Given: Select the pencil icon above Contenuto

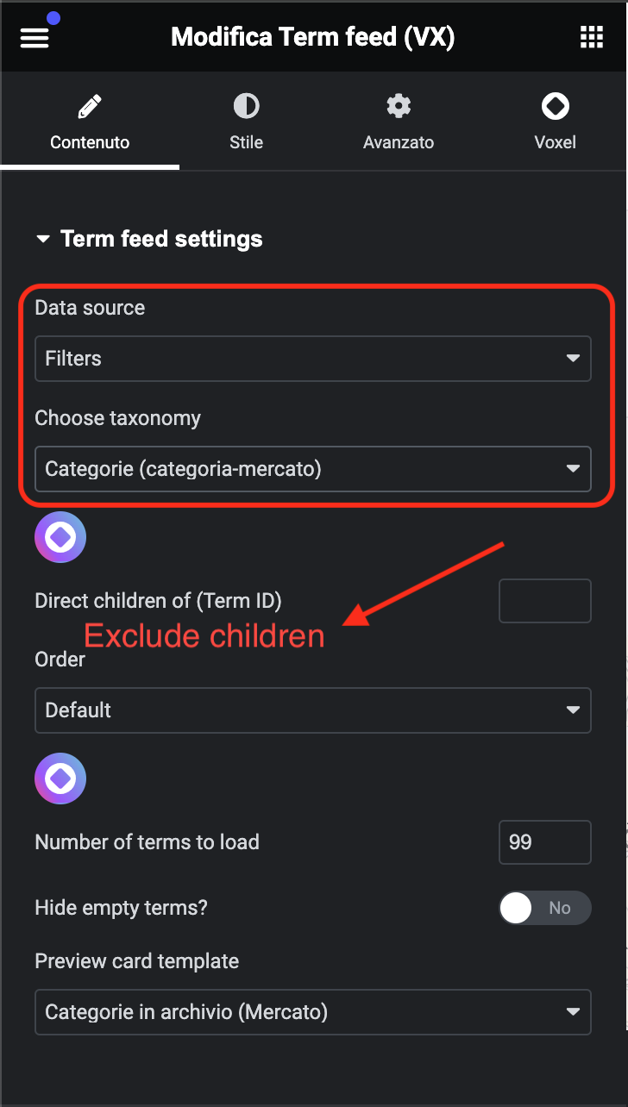Looking at the screenshot, I should click(x=90, y=105).
